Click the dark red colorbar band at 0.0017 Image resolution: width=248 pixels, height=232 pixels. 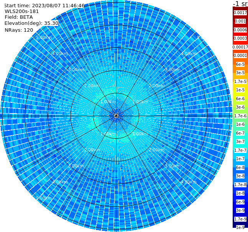tap(240, 11)
